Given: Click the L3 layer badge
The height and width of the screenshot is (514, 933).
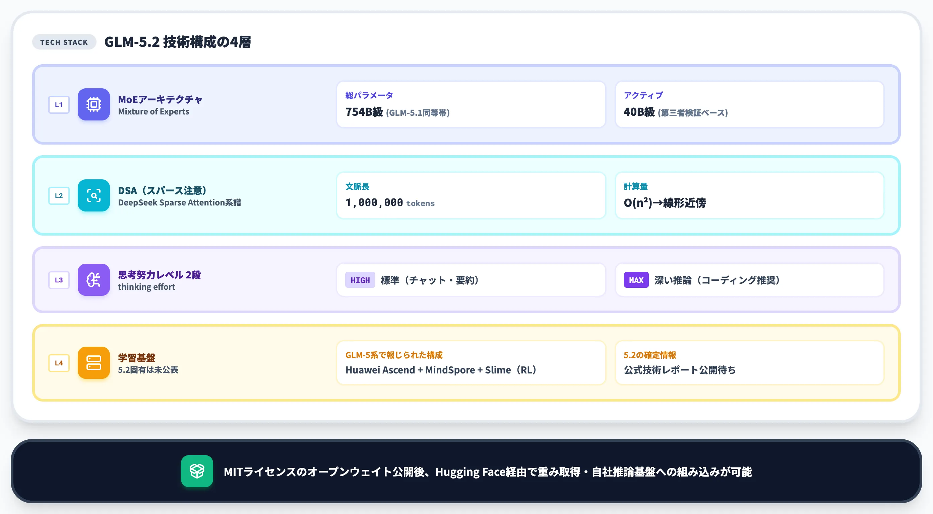Looking at the screenshot, I should click(59, 280).
